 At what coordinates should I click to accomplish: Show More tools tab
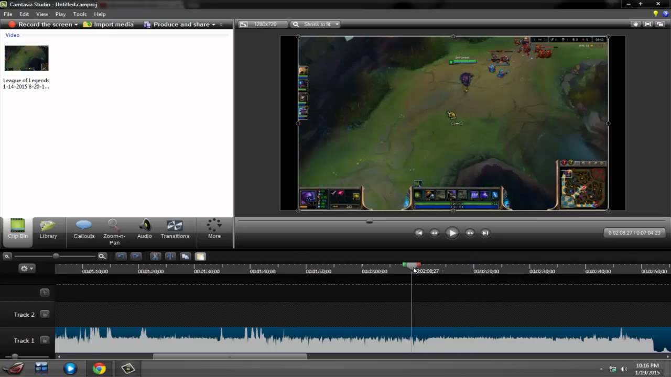214,229
